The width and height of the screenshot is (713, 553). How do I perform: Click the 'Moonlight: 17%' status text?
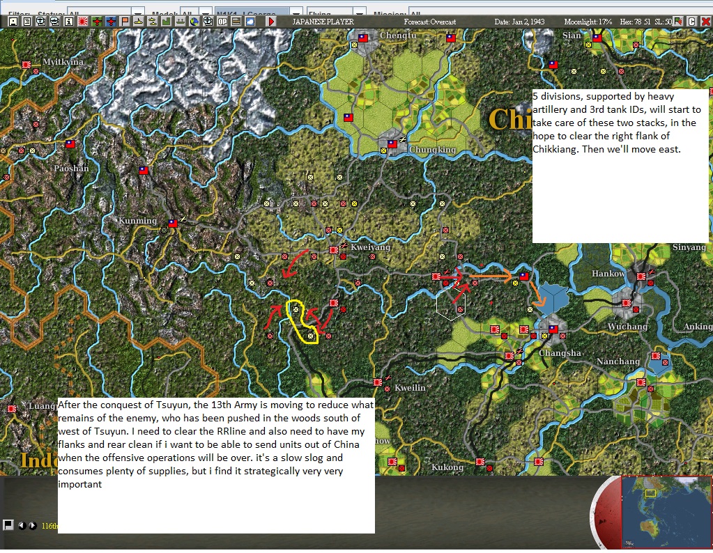pyautogui.click(x=588, y=22)
